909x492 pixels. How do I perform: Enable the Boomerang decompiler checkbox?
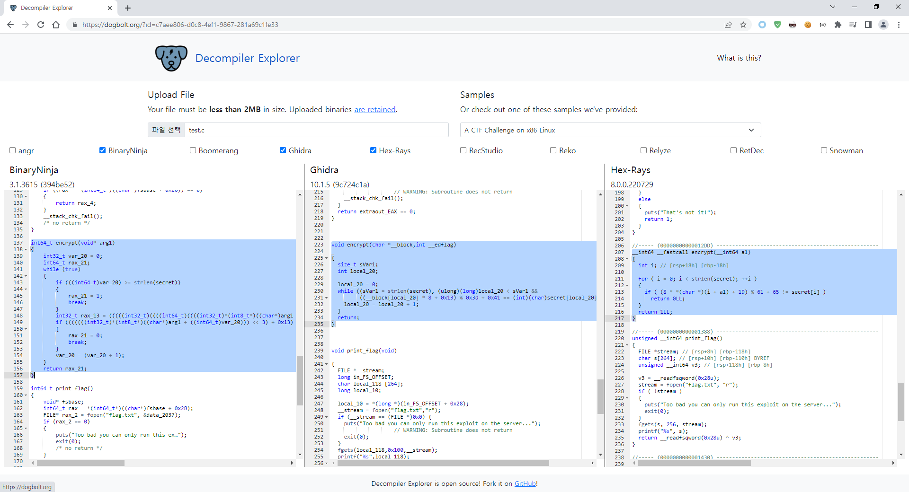pos(193,150)
